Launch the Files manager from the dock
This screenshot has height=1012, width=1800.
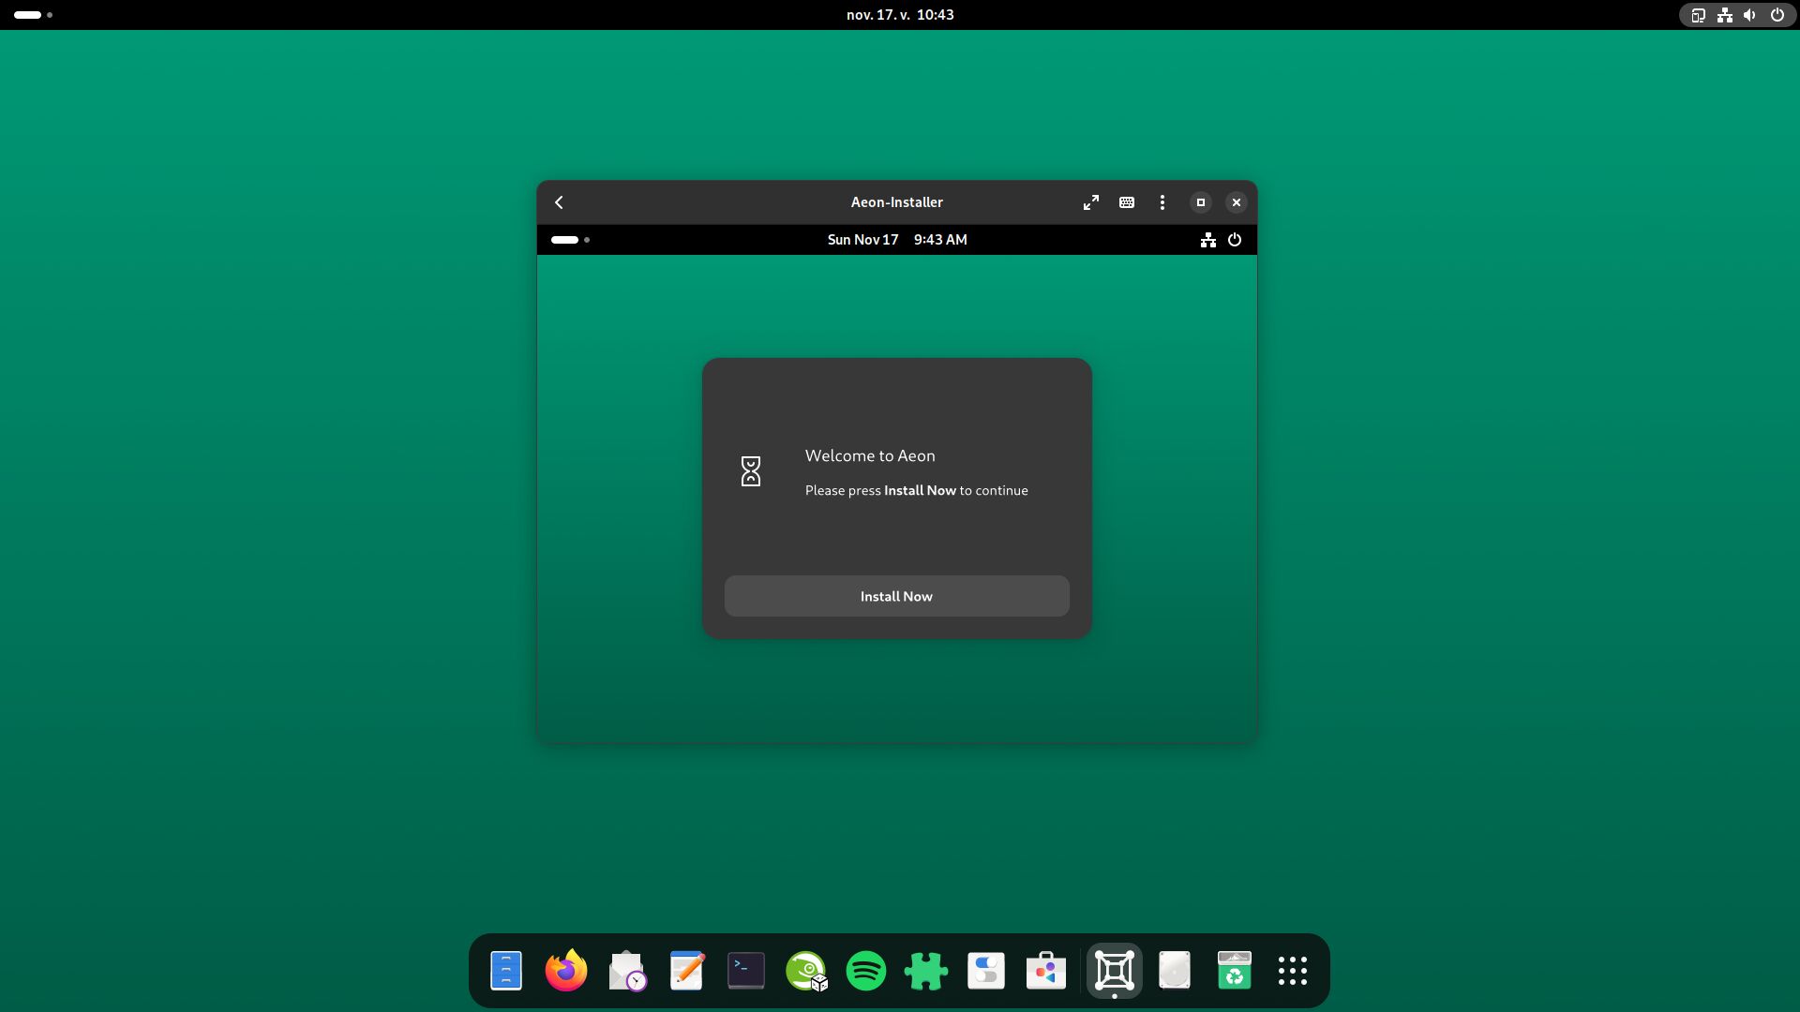tap(506, 971)
